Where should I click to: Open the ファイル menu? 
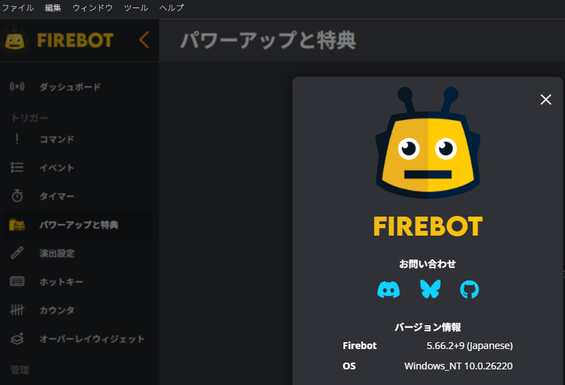[18, 7]
